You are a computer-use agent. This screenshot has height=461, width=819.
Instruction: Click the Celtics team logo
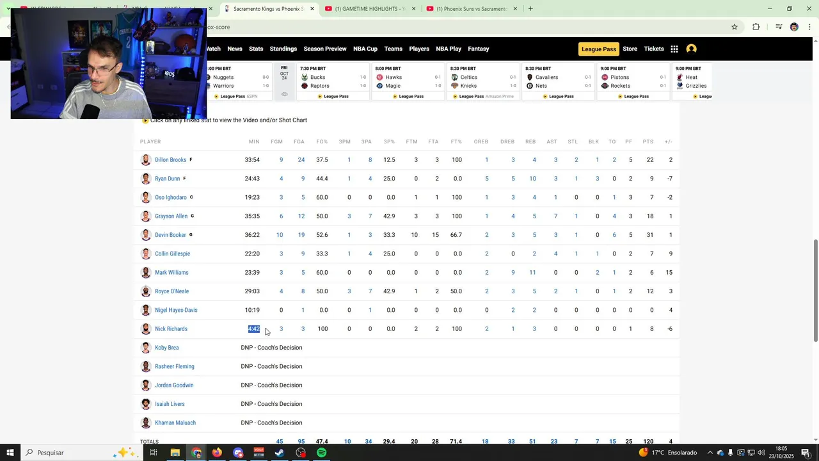[455, 77]
